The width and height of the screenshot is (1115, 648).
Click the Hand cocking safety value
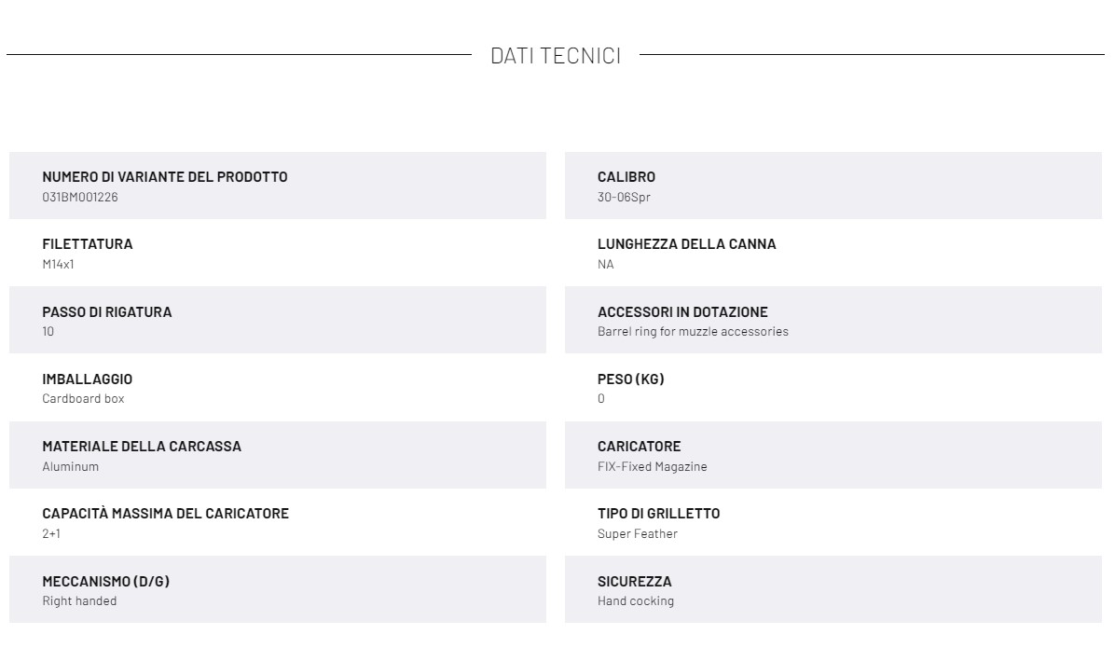(636, 601)
